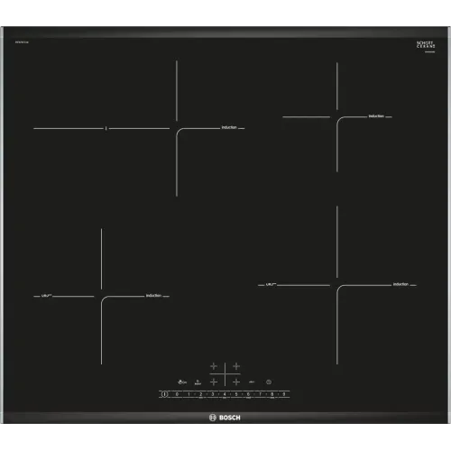Image resolution: width=451 pixels, height=451 pixels.
Task: Tap the PowerBoost symbol
Action: (x=198, y=382)
